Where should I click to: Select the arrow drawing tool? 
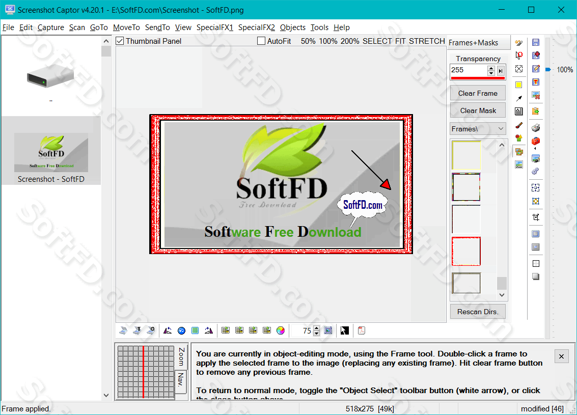(519, 98)
